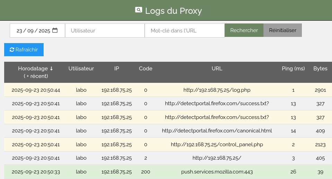Screen dimensions: 332x179
Task: Select the year 2025 in the date field
Action: tap(44, 31)
